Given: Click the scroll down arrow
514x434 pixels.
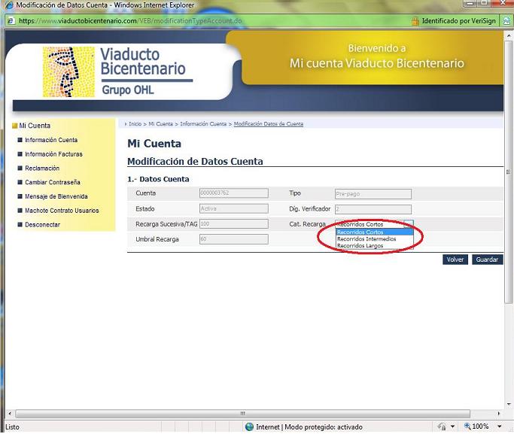Looking at the screenshot, I should pos(509,404).
